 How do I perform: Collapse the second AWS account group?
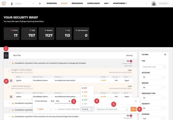[9, 87]
